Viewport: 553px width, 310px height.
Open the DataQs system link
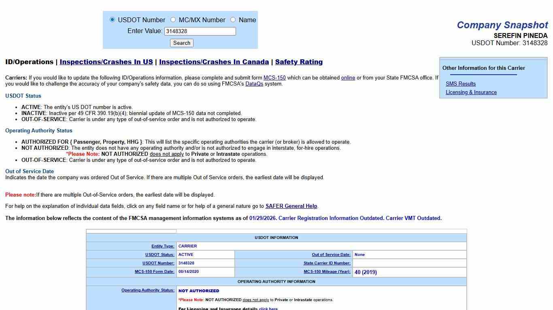[255, 84]
